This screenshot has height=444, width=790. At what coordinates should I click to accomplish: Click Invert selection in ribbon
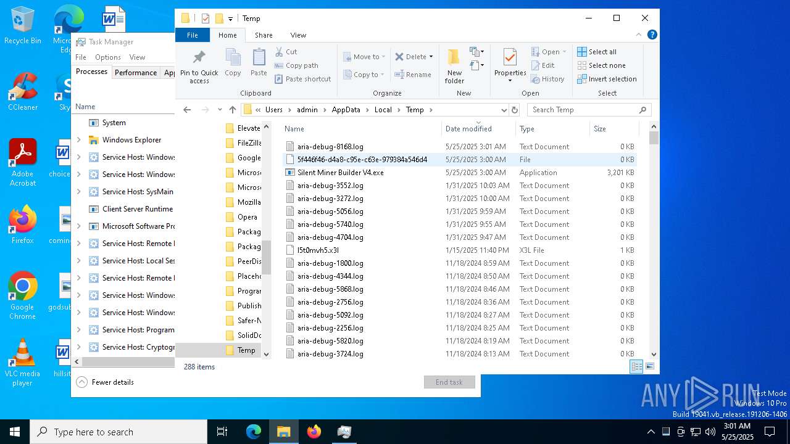607,79
